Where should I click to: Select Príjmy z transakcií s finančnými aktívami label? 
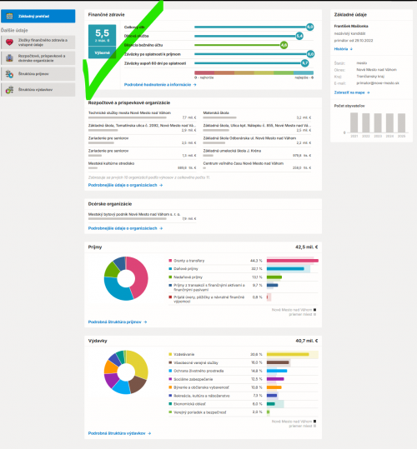tap(209, 287)
